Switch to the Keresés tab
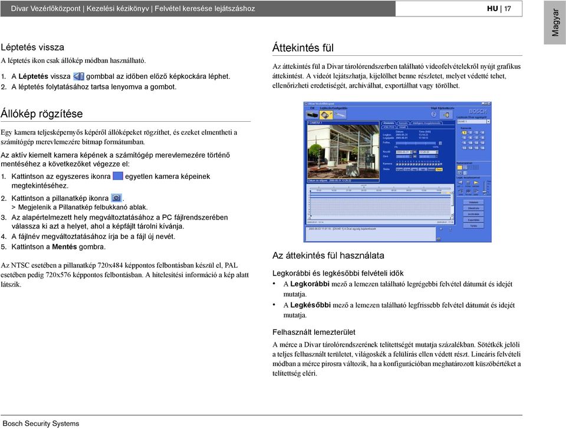 pyautogui.click(x=403, y=123)
